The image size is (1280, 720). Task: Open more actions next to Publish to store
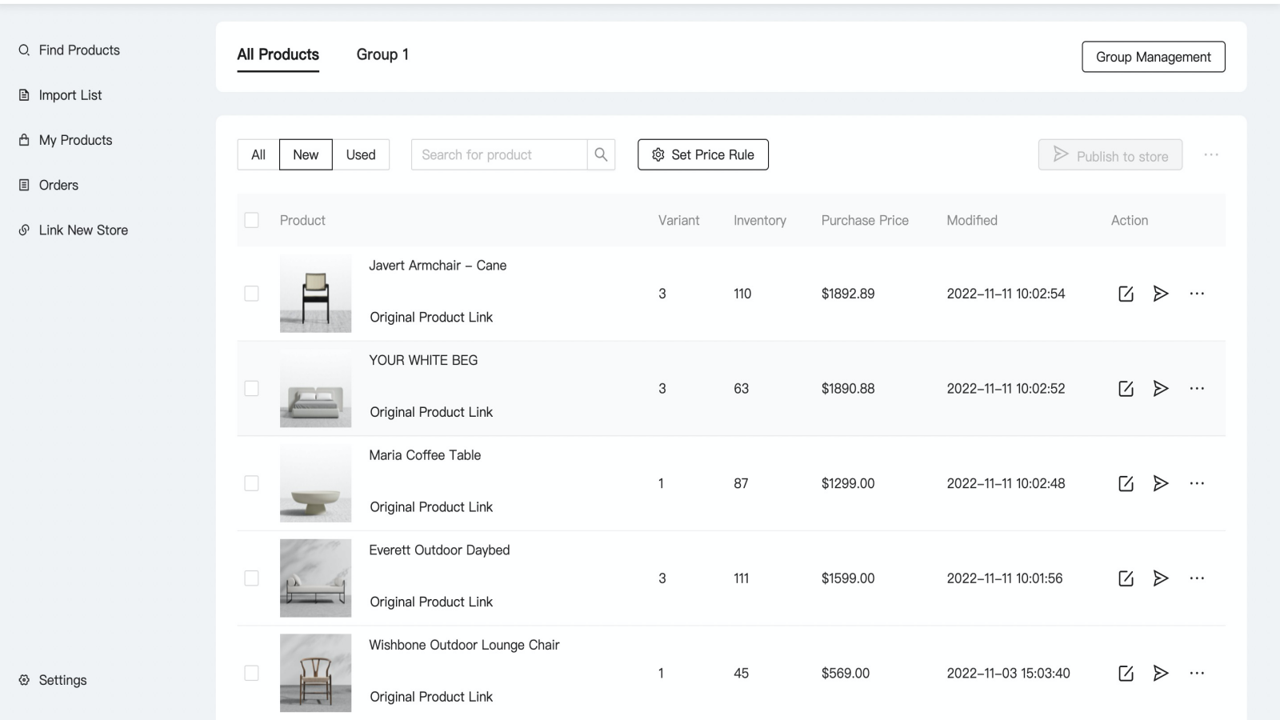point(1211,154)
